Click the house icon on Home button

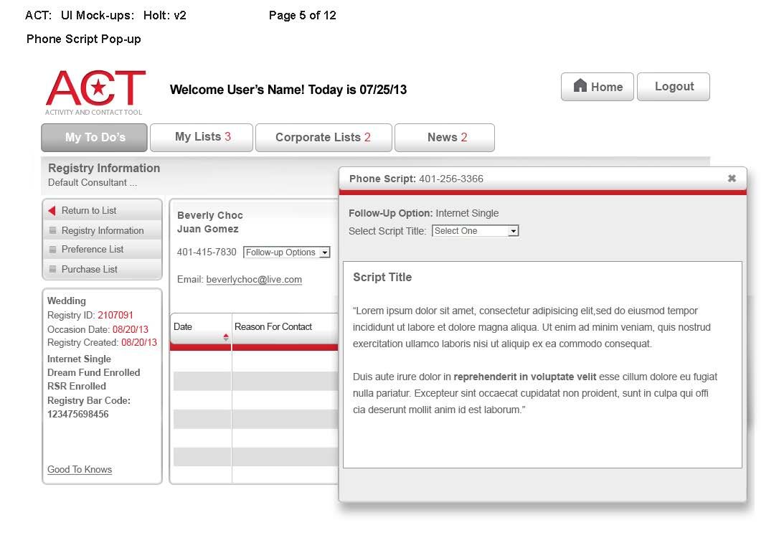pos(580,86)
